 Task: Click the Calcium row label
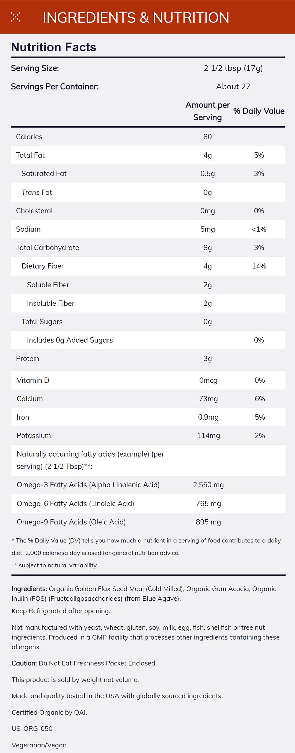[29, 399]
